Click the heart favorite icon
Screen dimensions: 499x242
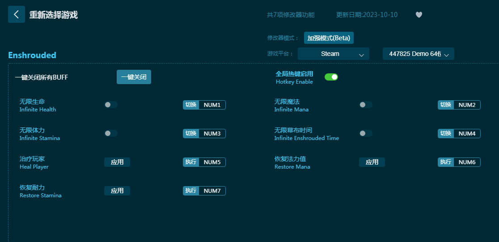coord(419,15)
